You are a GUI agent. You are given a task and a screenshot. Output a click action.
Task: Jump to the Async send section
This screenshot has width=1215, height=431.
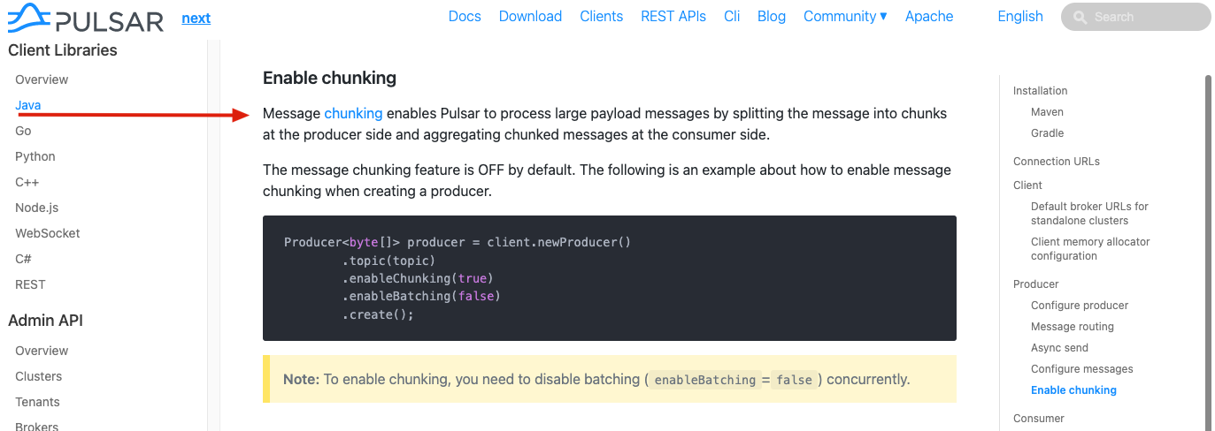[x=1059, y=348]
